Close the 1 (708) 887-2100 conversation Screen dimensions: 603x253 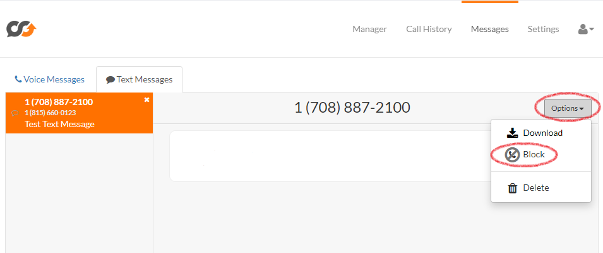[x=146, y=99]
